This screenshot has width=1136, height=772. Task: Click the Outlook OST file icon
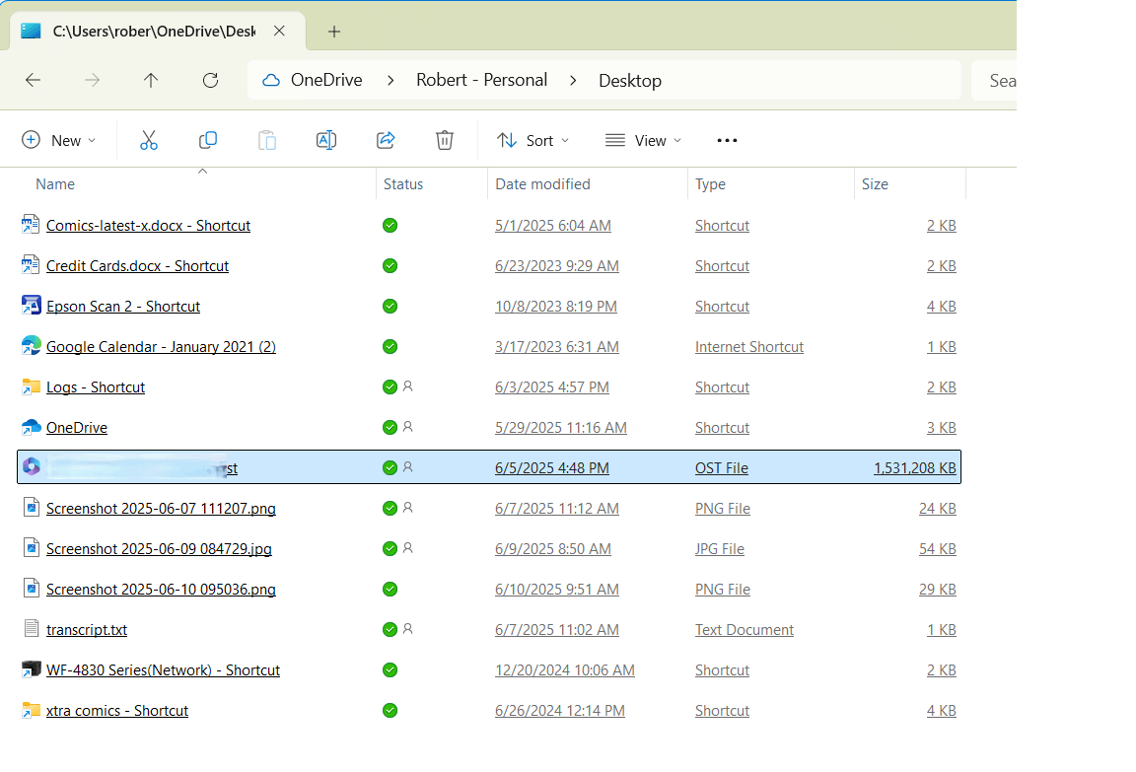point(32,467)
